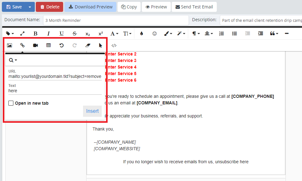Click the Insert Link chain icon
This screenshot has height=181, width=302.
(22, 45)
